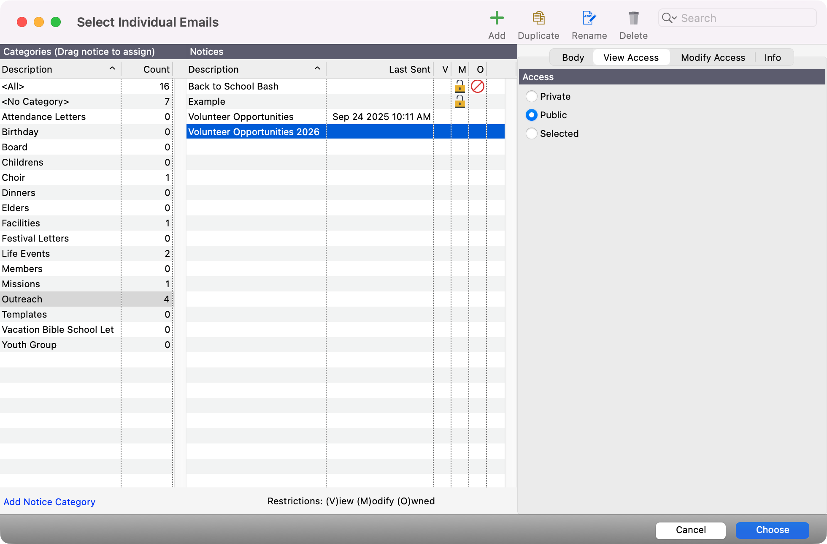Viewport: 827px width, 544px height.
Task: Sort categories by the Description header arrow
Action: pos(112,68)
